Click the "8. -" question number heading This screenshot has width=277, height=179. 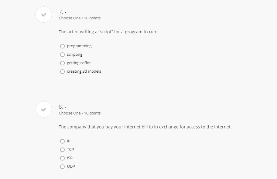(63, 107)
